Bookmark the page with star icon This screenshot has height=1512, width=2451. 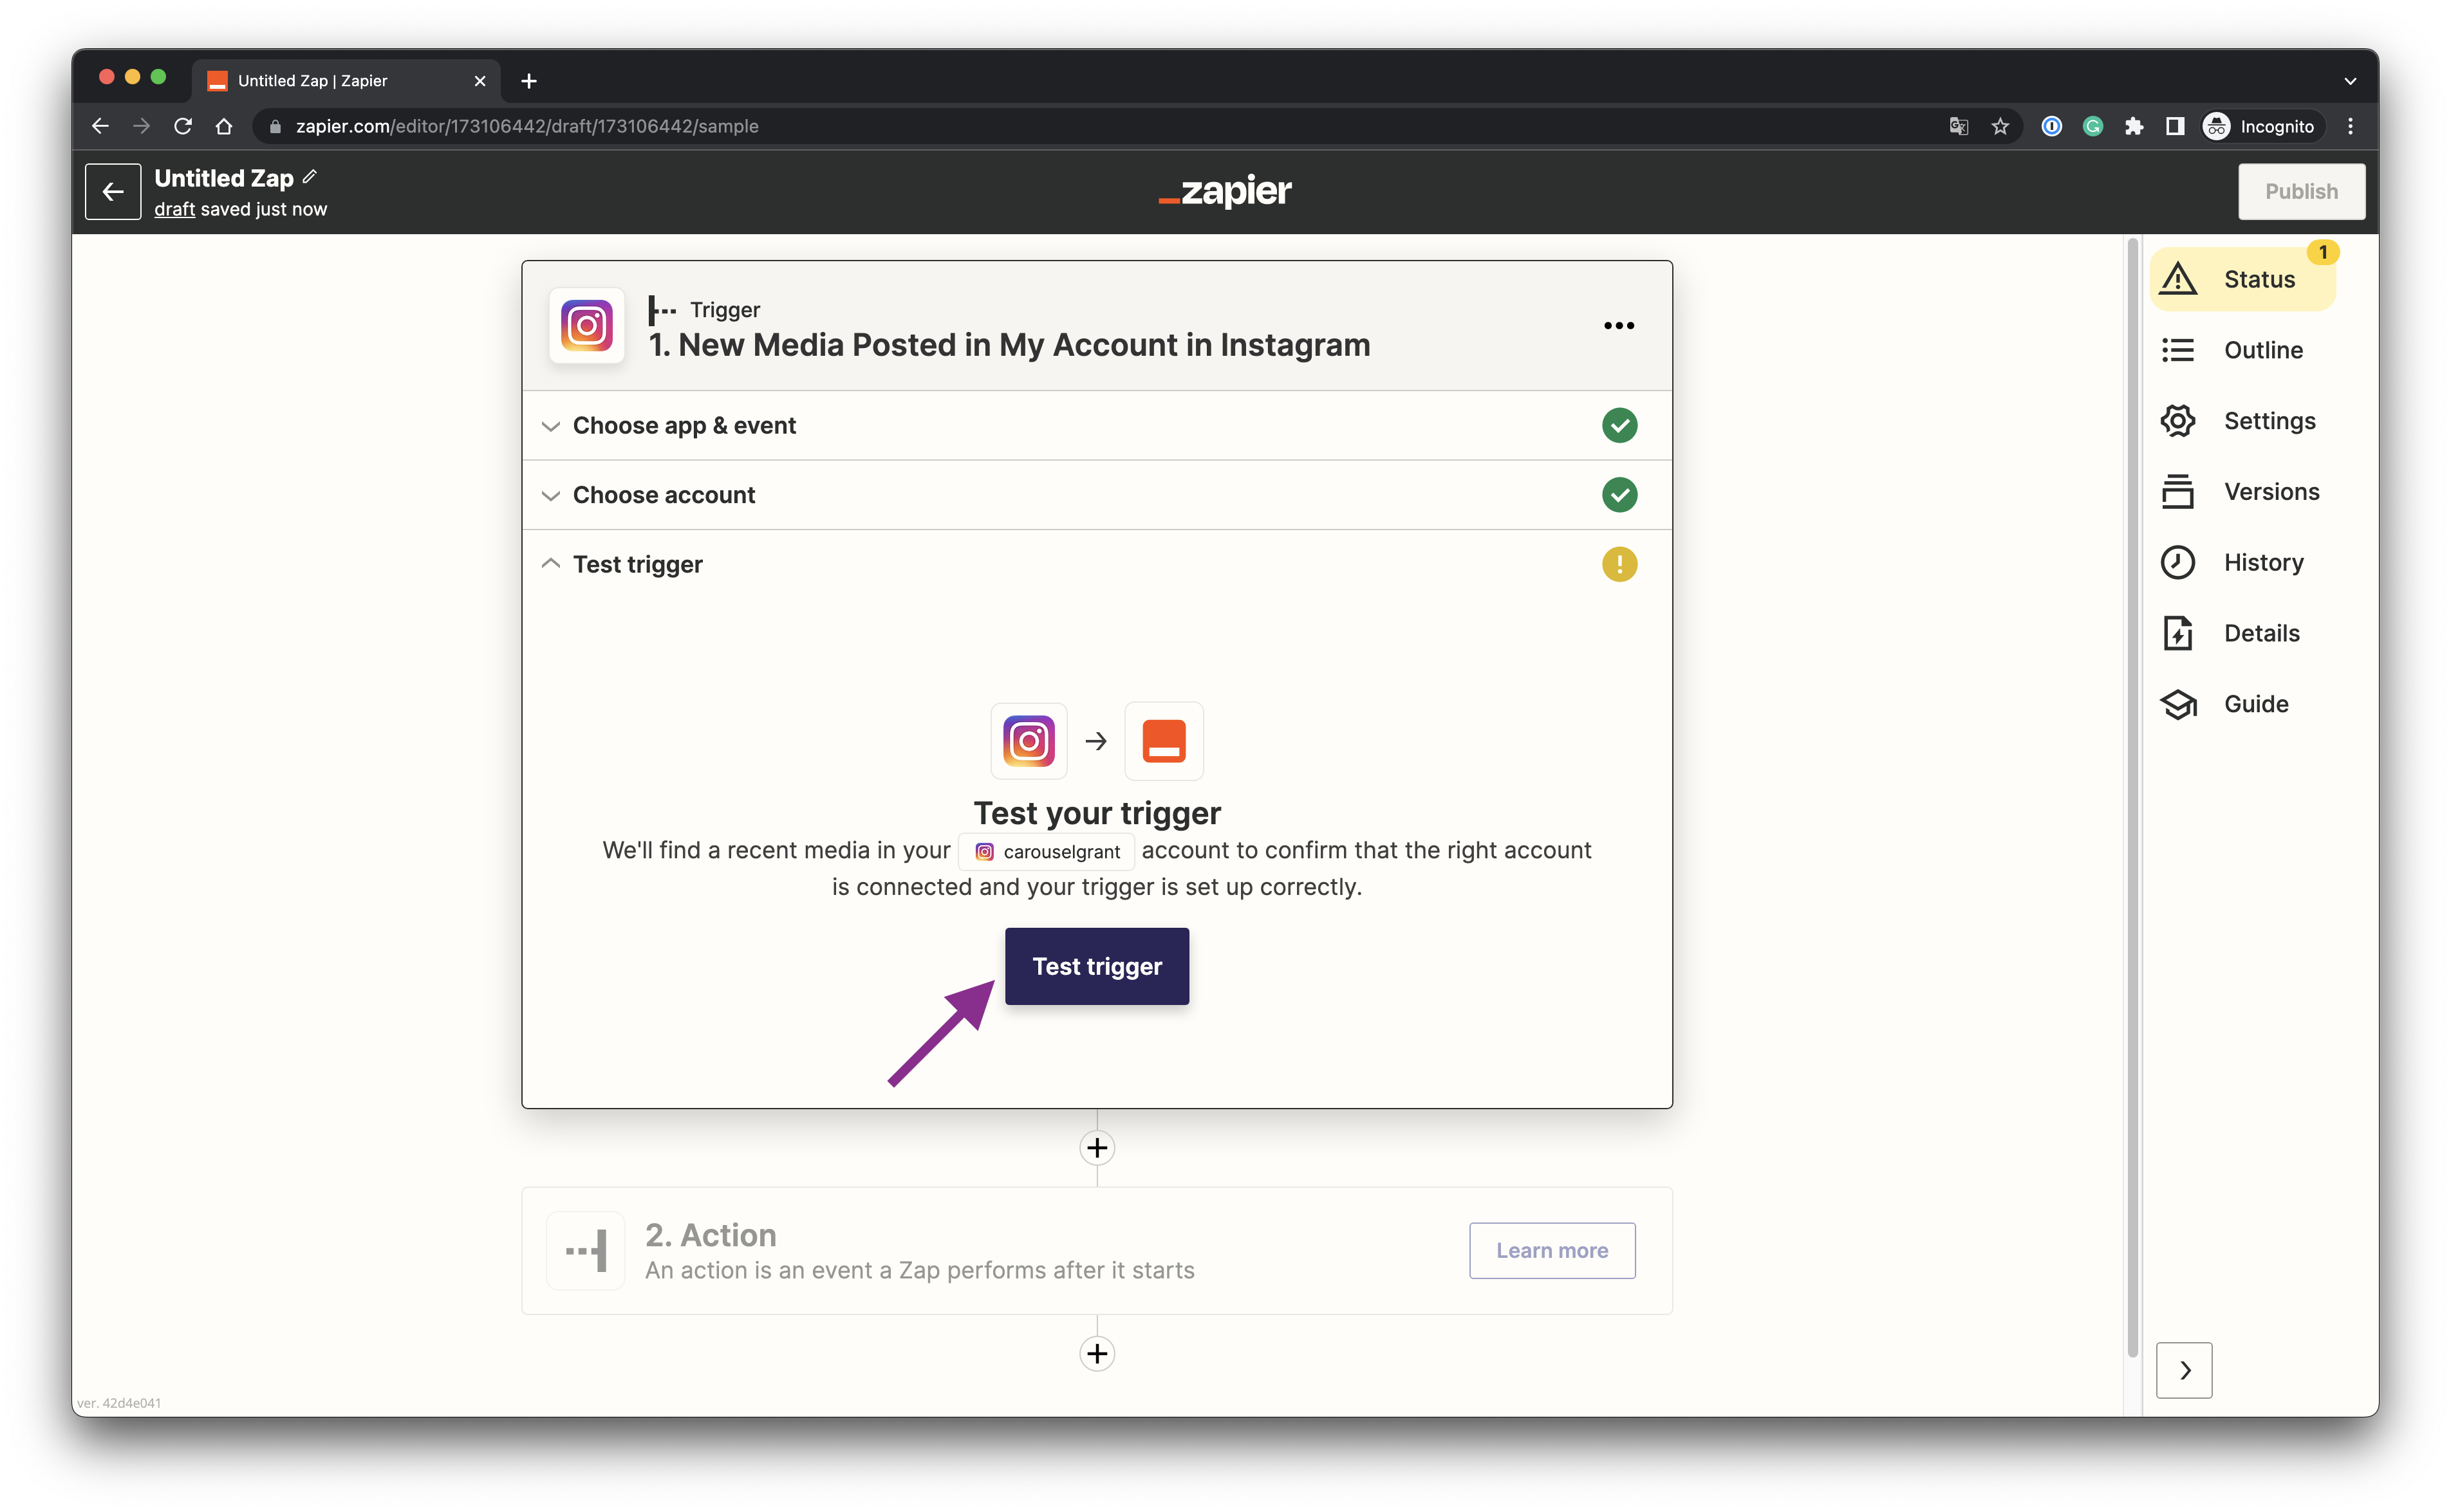pos(1999,126)
